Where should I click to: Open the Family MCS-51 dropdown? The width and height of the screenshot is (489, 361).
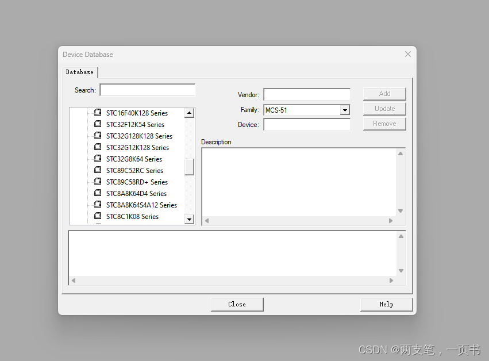[345, 110]
